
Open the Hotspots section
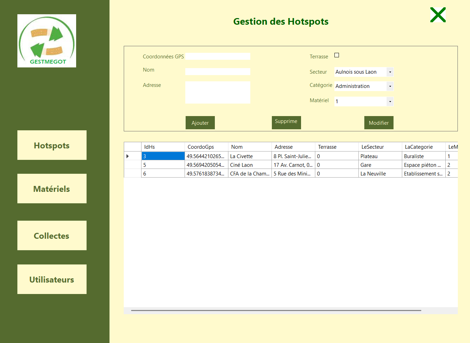[x=52, y=145]
